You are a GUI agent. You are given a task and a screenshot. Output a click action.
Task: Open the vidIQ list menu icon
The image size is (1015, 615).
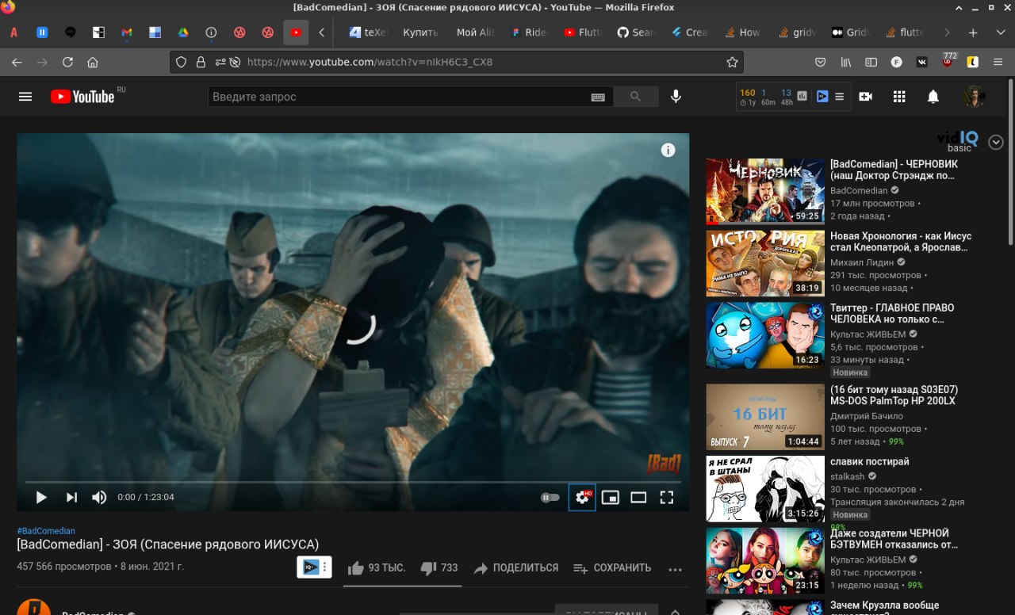[x=840, y=97]
